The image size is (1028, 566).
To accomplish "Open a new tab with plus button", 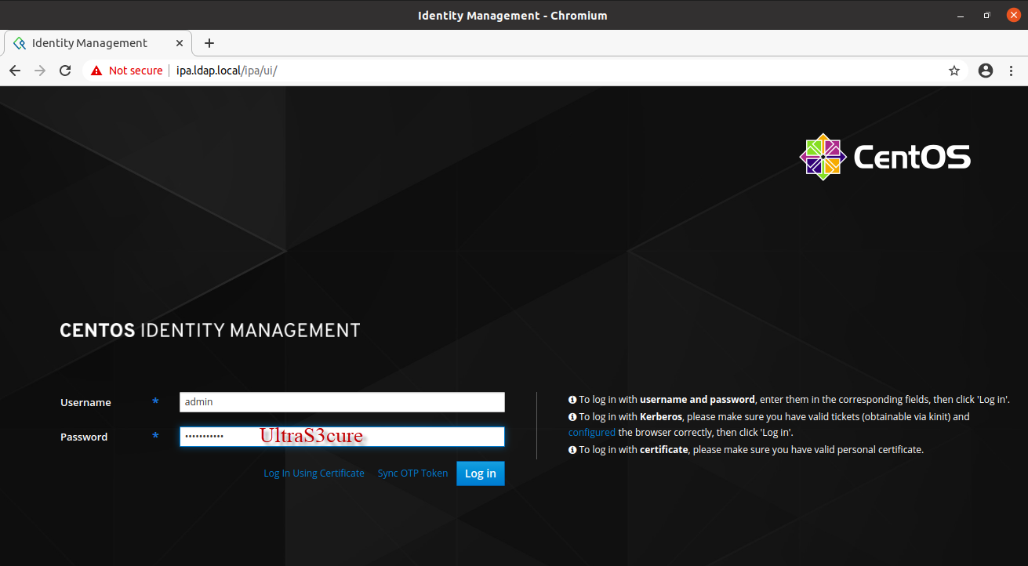I will coord(209,43).
